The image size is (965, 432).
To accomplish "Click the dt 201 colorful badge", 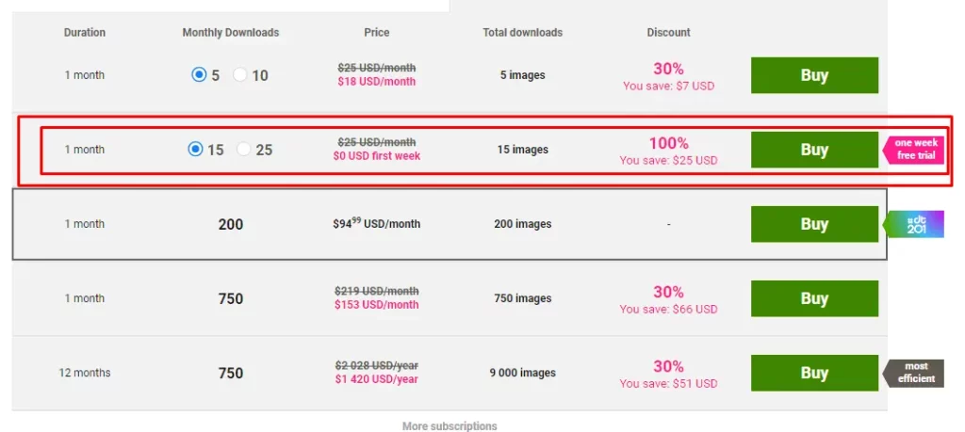I will 913,224.
